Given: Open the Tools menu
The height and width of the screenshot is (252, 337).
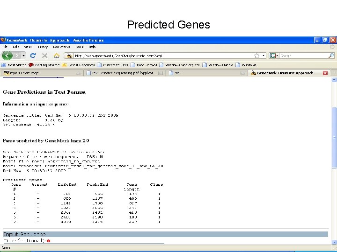Looking at the screenshot, I should click(x=79, y=47).
